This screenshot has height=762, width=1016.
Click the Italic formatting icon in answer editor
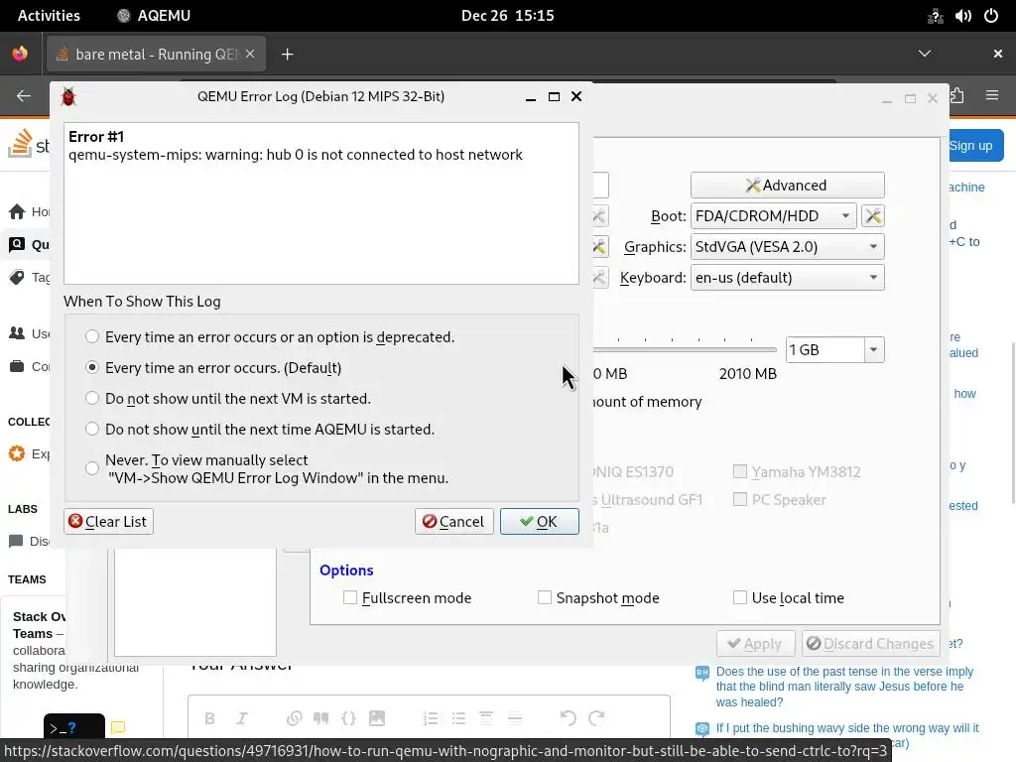click(242, 718)
